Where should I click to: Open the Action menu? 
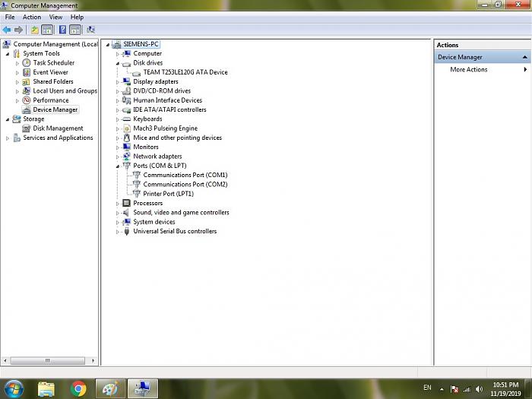[32, 17]
